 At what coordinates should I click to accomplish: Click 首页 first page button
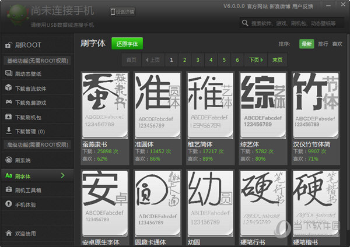pyautogui.click(x=131, y=60)
